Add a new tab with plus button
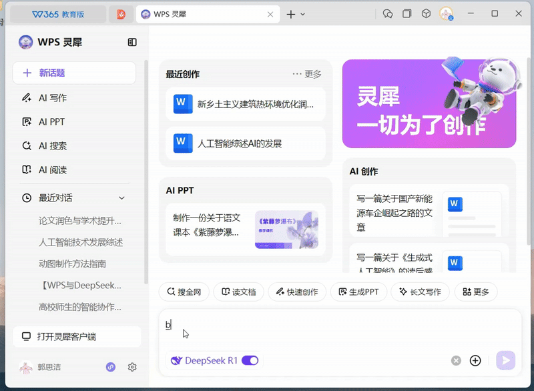The width and height of the screenshot is (534, 391). pyautogui.click(x=291, y=14)
